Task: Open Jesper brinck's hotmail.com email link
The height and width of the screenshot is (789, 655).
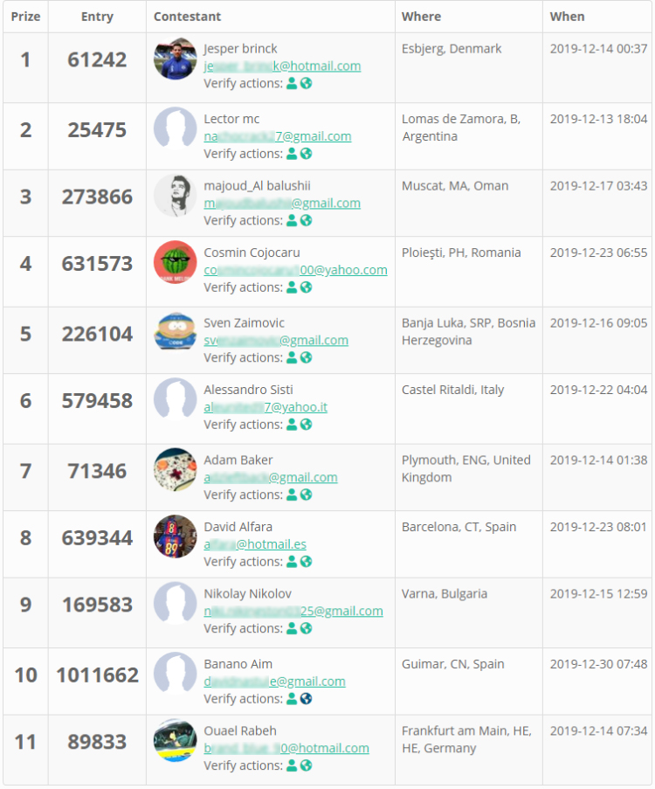Action: (282, 66)
